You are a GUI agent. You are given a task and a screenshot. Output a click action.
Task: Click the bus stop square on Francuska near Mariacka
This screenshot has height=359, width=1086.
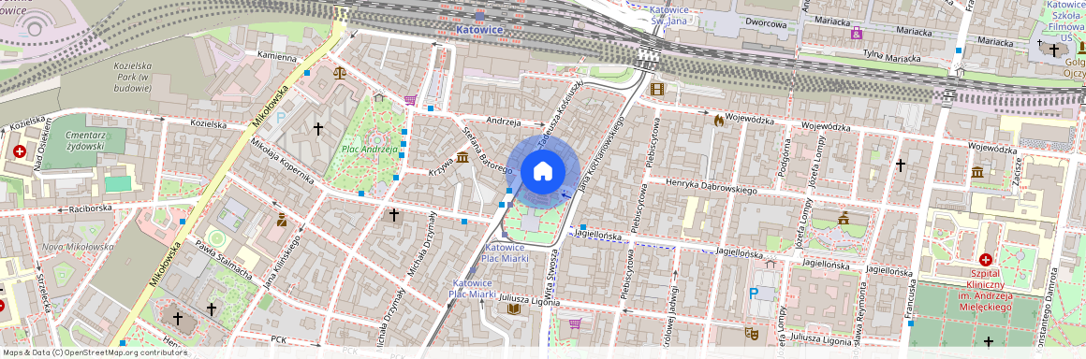[x=959, y=50]
